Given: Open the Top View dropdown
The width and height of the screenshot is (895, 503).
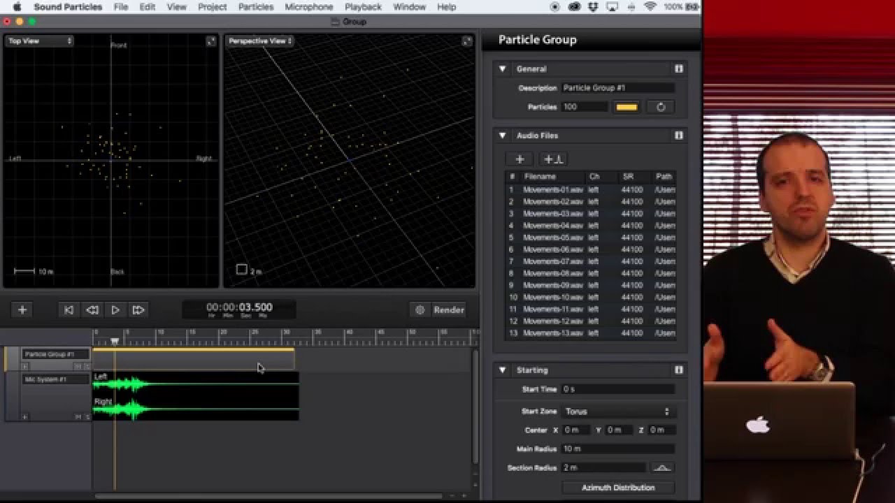Looking at the screenshot, I should (40, 41).
